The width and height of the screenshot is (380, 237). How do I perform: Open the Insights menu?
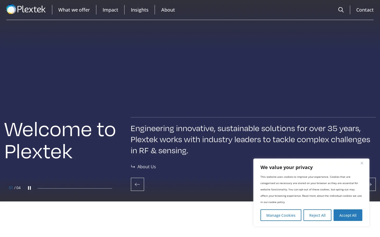[140, 10]
